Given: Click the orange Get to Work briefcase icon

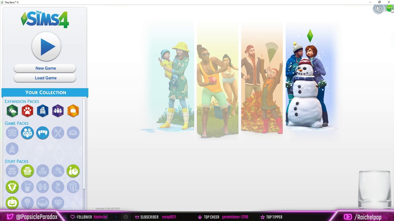Looking at the screenshot, I should point(73,111).
